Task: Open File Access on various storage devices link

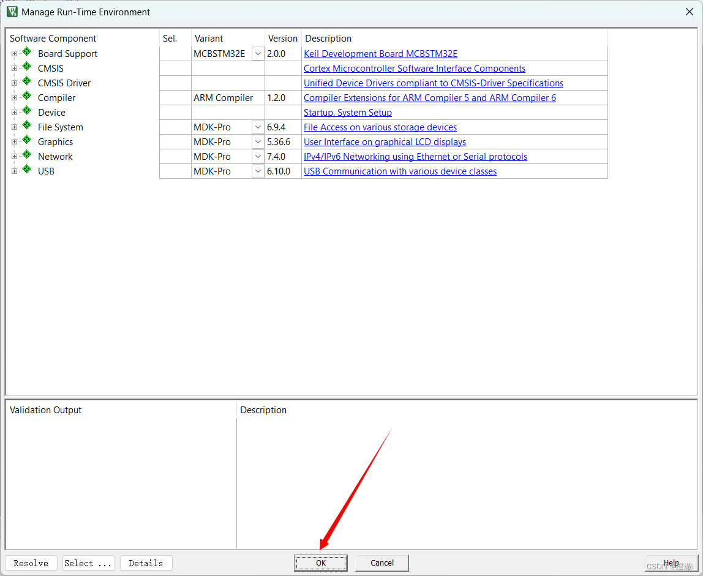Action: point(380,127)
